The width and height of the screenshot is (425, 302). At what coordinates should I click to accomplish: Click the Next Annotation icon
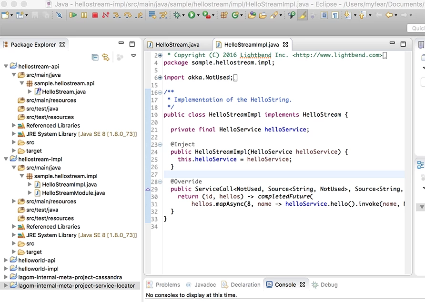347,15
